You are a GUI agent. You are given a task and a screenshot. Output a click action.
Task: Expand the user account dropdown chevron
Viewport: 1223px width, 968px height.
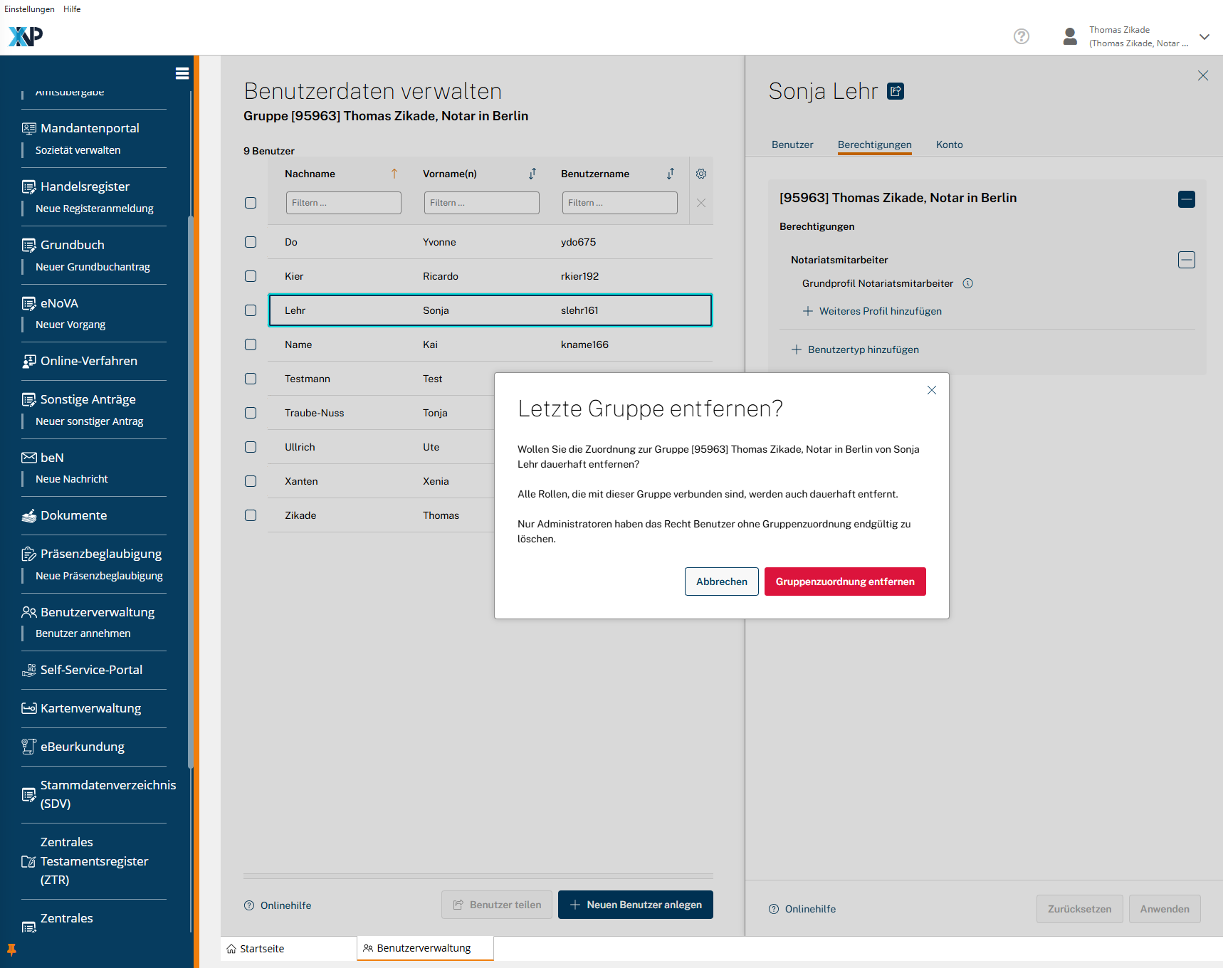coord(1204,37)
